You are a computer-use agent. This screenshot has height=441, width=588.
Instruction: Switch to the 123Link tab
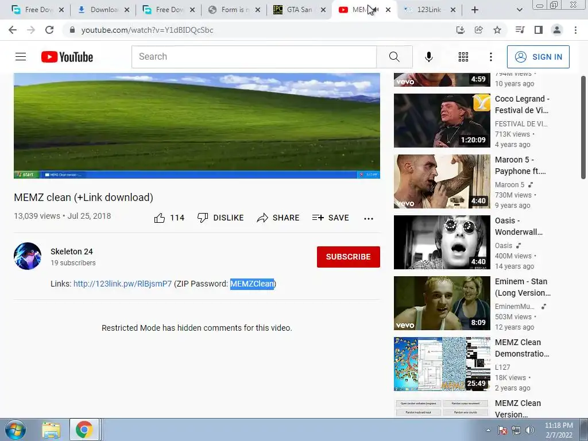425,10
